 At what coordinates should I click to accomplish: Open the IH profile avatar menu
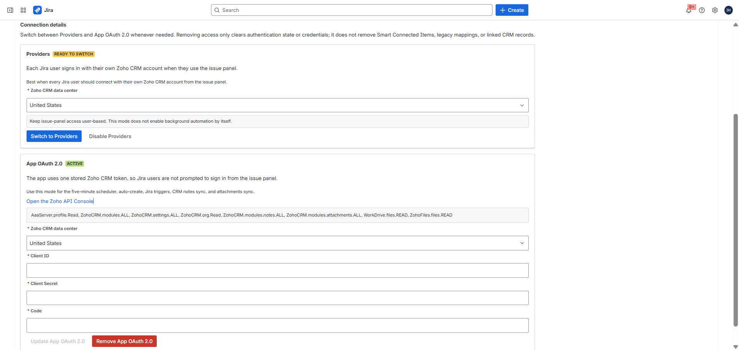(x=728, y=10)
